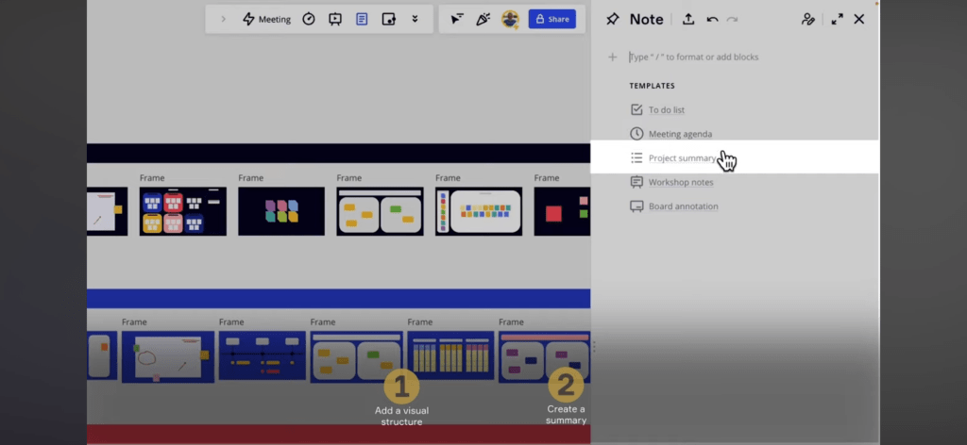Expand more tools double-chevron

click(416, 19)
